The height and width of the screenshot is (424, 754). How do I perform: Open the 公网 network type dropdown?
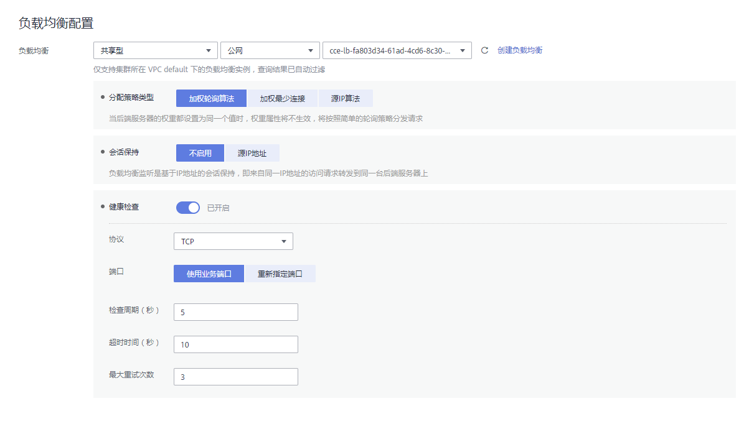[270, 50]
